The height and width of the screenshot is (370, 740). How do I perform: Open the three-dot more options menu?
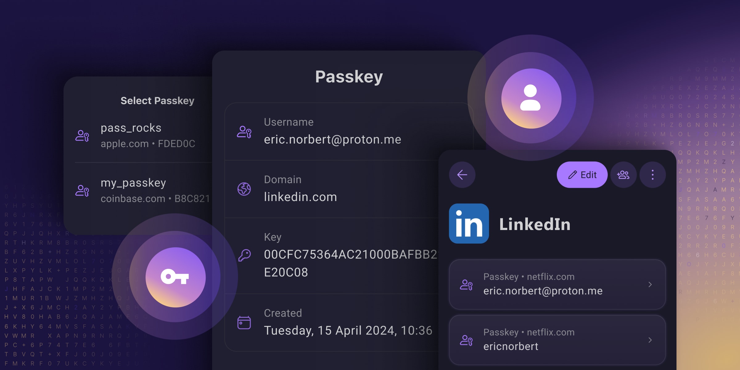click(x=652, y=175)
